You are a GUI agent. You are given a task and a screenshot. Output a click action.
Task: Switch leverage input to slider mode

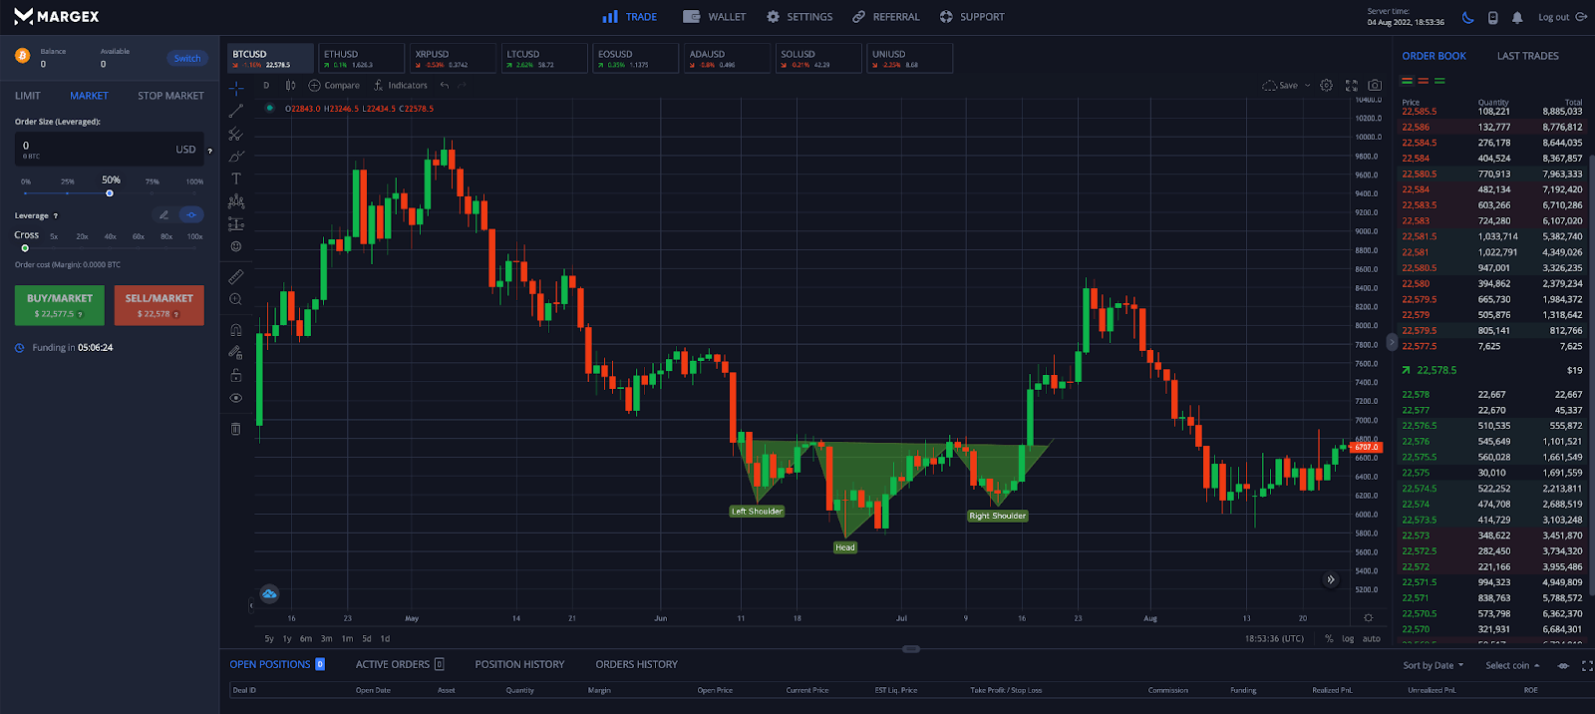point(191,215)
